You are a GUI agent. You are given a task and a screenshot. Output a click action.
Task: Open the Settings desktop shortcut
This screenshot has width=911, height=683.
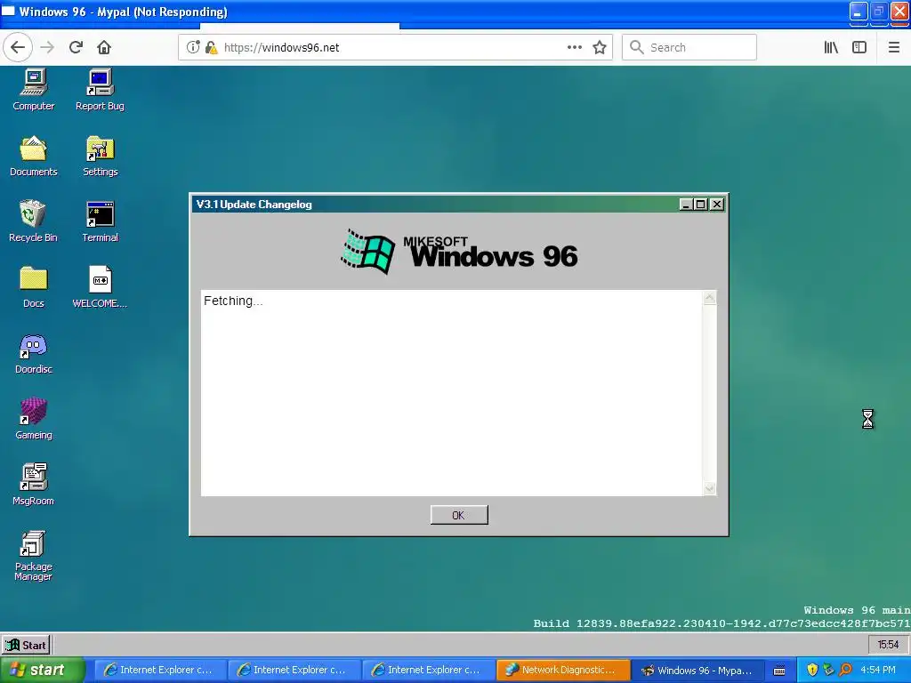click(x=100, y=156)
